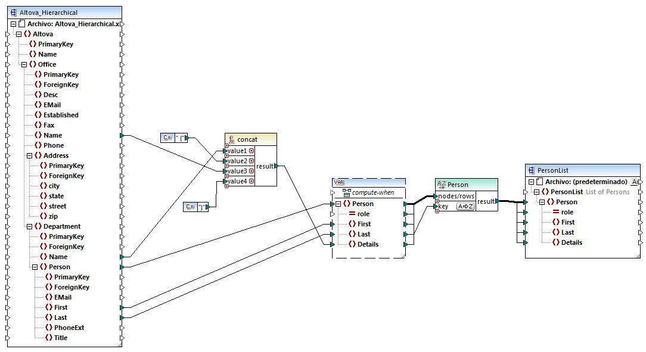This screenshot has height=352, width=646.
Task: Collapse the Office node in Altova_Hierarchical
Action: (24, 64)
